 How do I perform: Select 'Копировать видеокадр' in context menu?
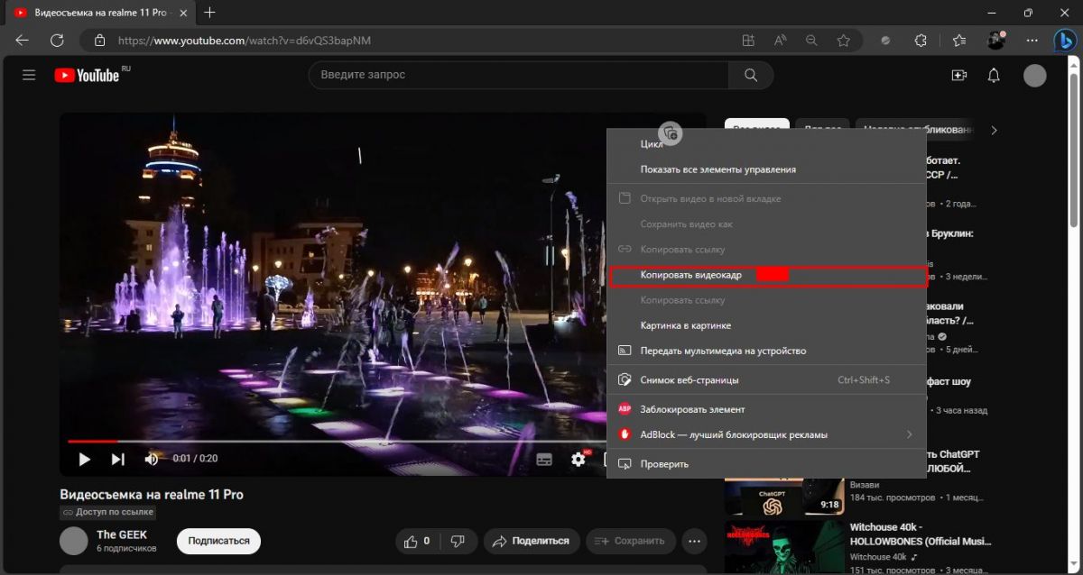pos(691,275)
